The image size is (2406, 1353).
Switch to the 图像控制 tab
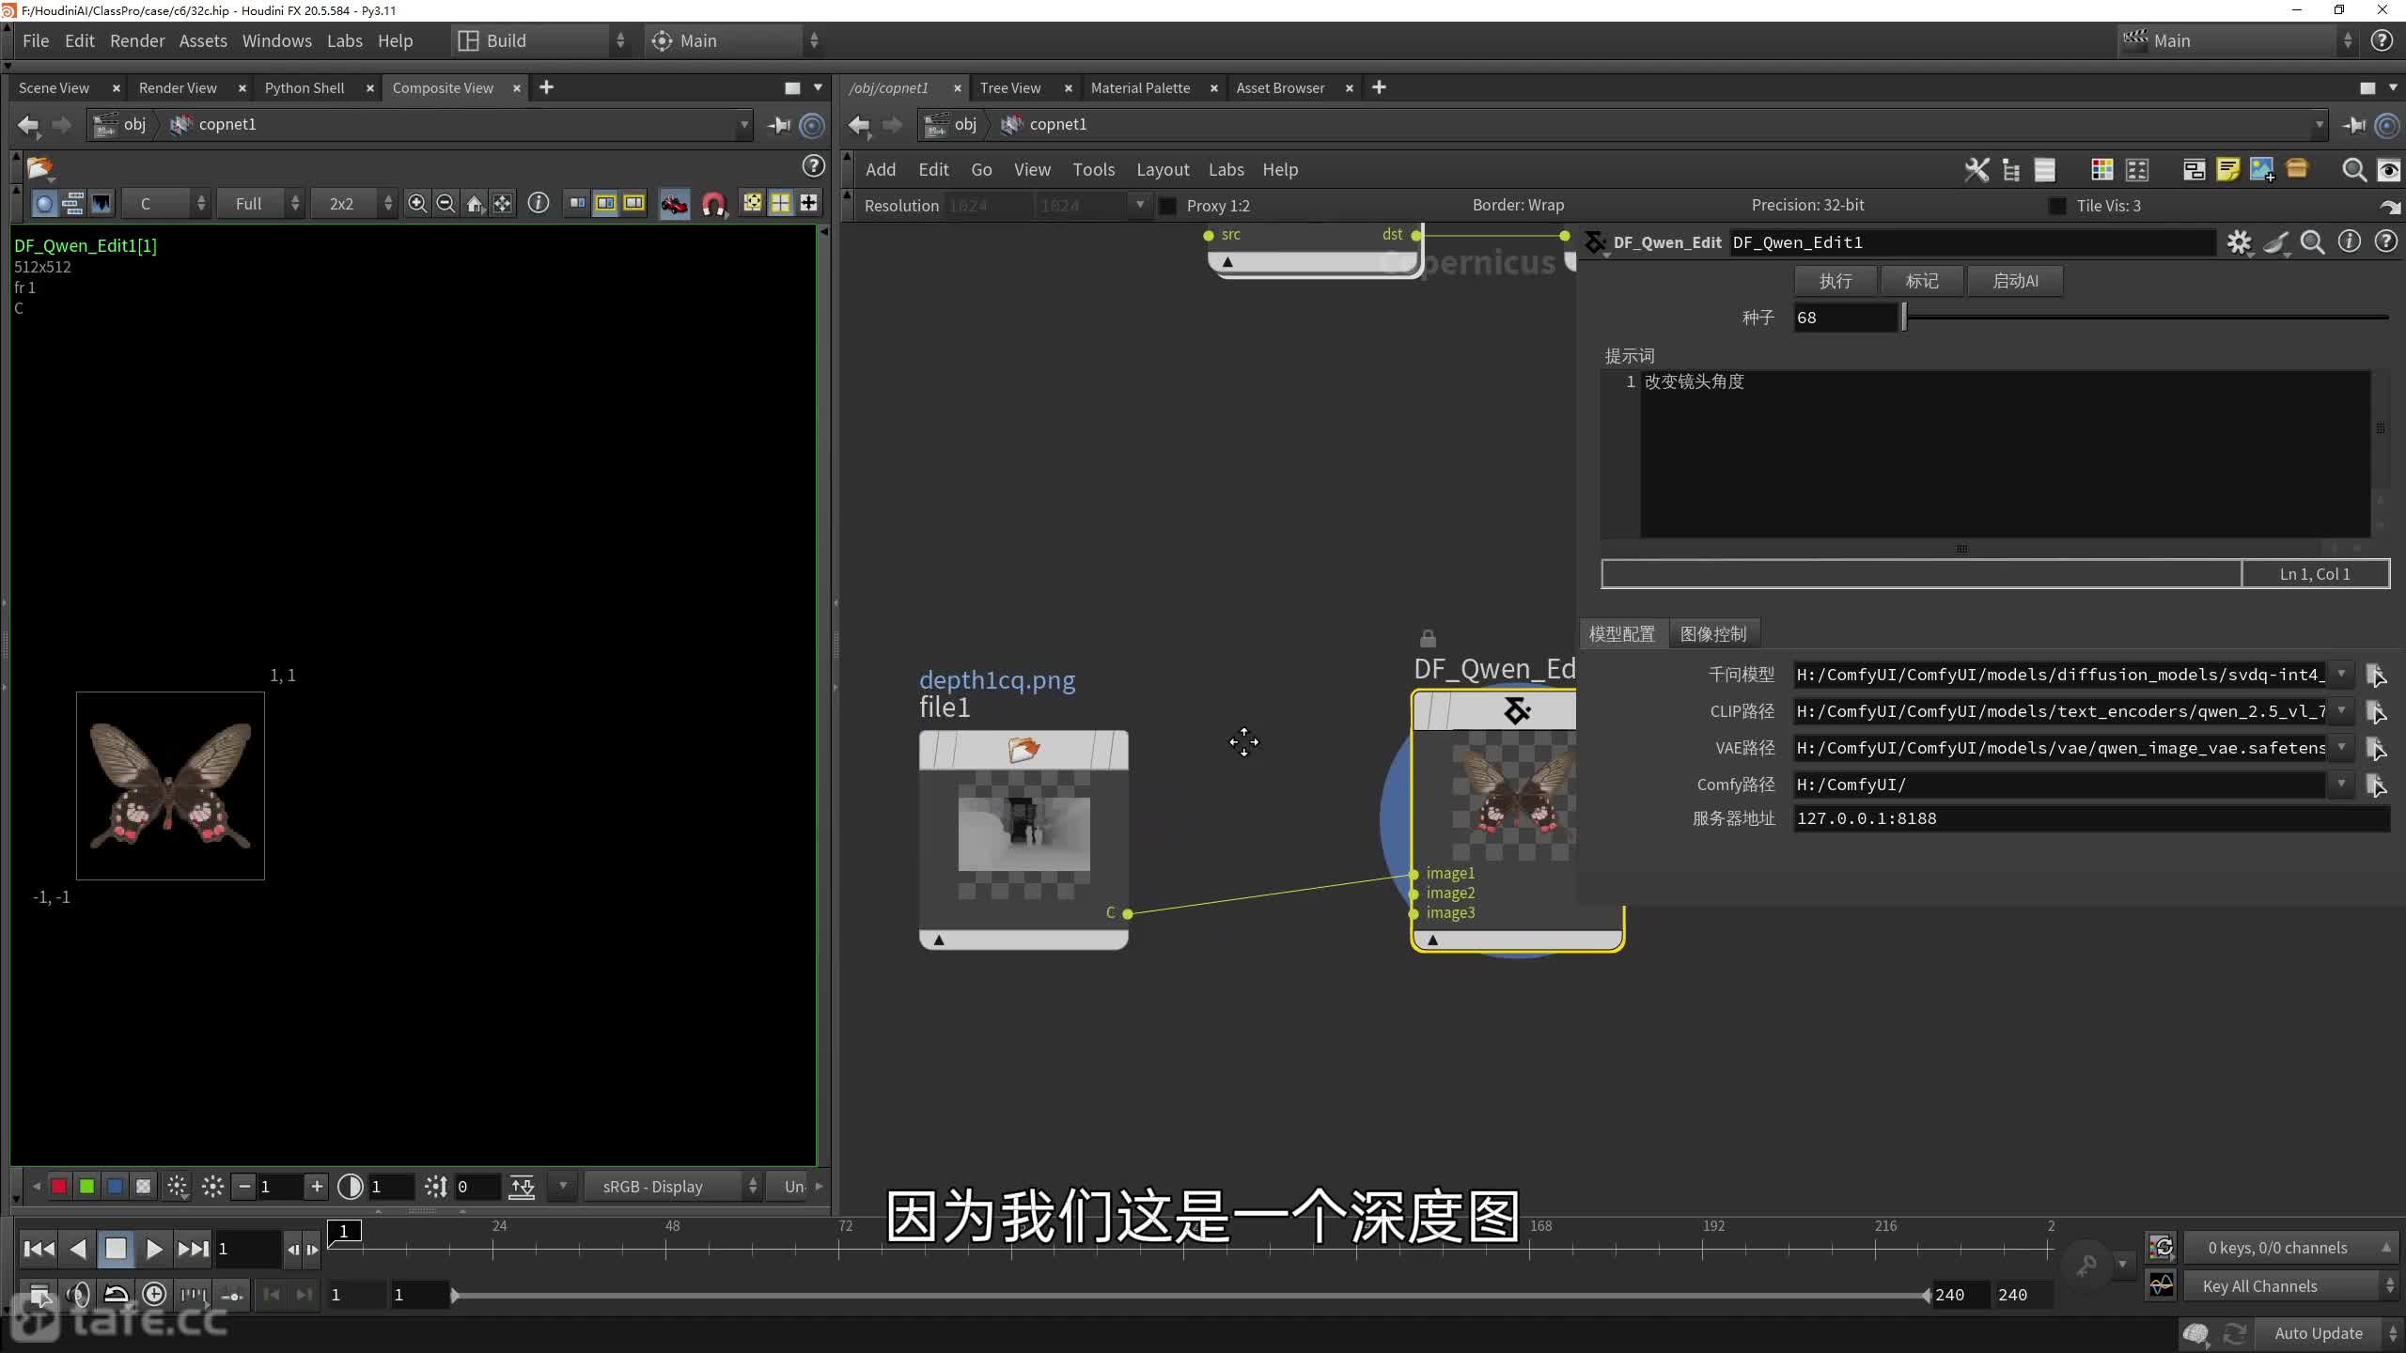(1712, 634)
